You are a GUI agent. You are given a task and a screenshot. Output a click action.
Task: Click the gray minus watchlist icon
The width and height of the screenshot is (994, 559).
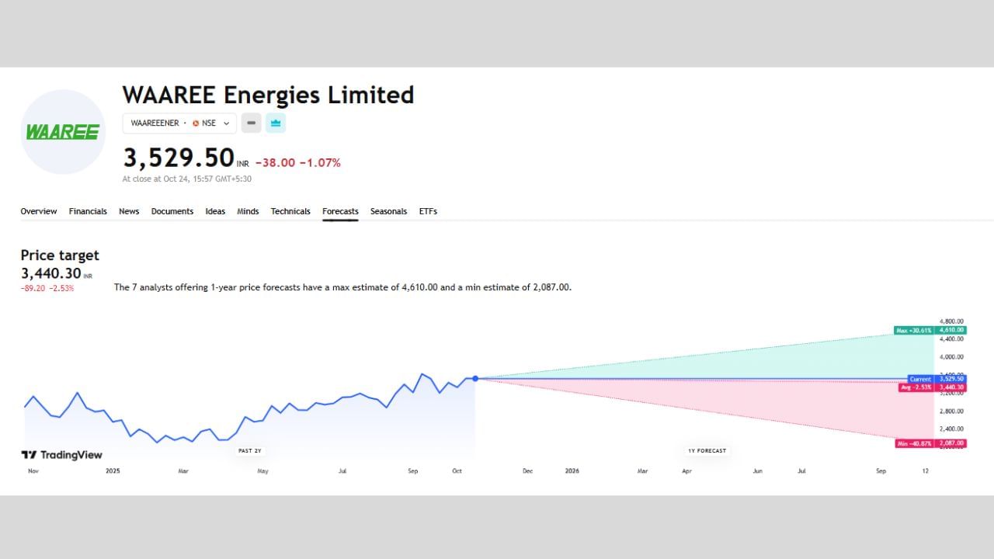click(250, 123)
